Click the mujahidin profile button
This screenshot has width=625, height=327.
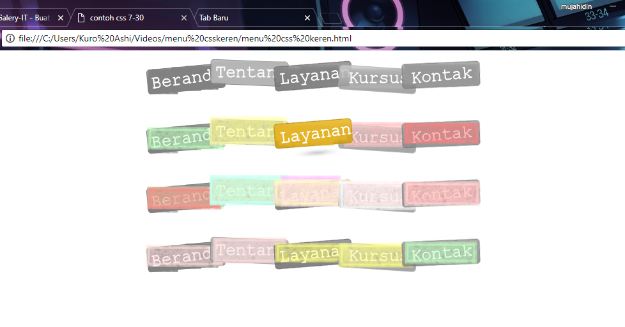(x=576, y=7)
